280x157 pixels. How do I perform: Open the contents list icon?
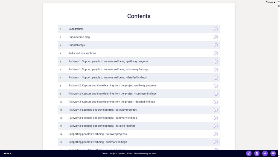(x=273, y=153)
